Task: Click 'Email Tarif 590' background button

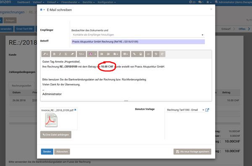Action: click(x=25, y=29)
